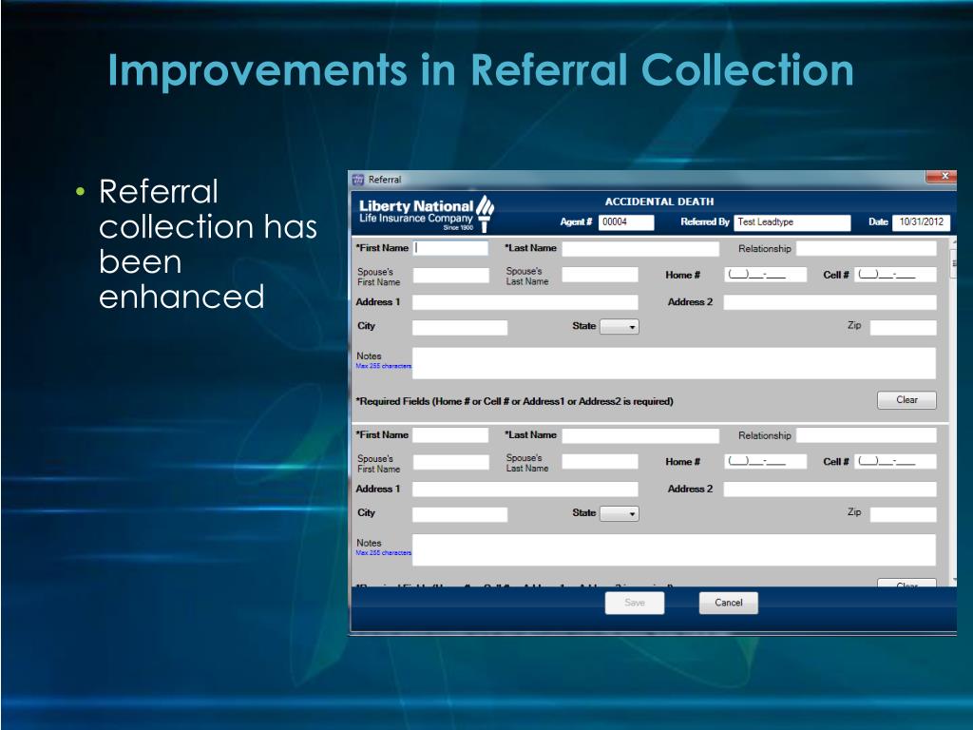
Task: Click the first referral's Clear button
Action: tap(906, 400)
